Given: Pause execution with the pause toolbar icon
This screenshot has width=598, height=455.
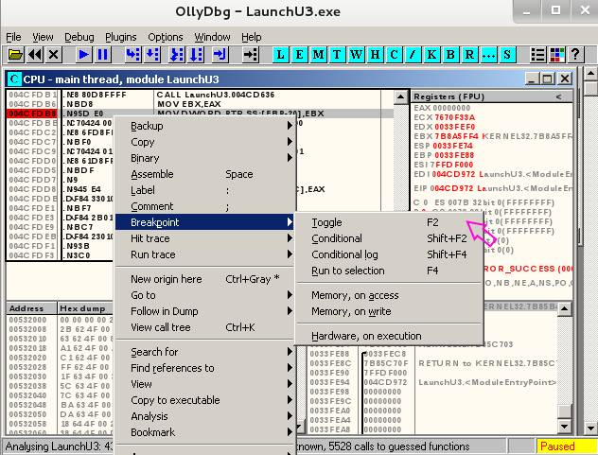Looking at the screenshot, I should [103, 55].
